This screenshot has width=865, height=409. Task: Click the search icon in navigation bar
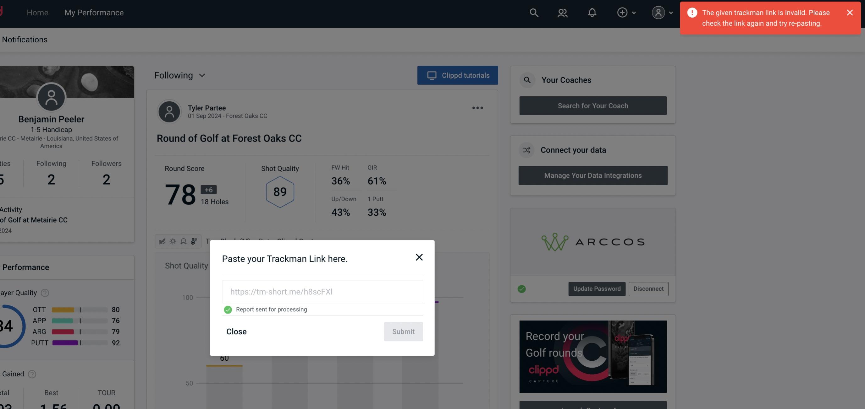point(533,12)
